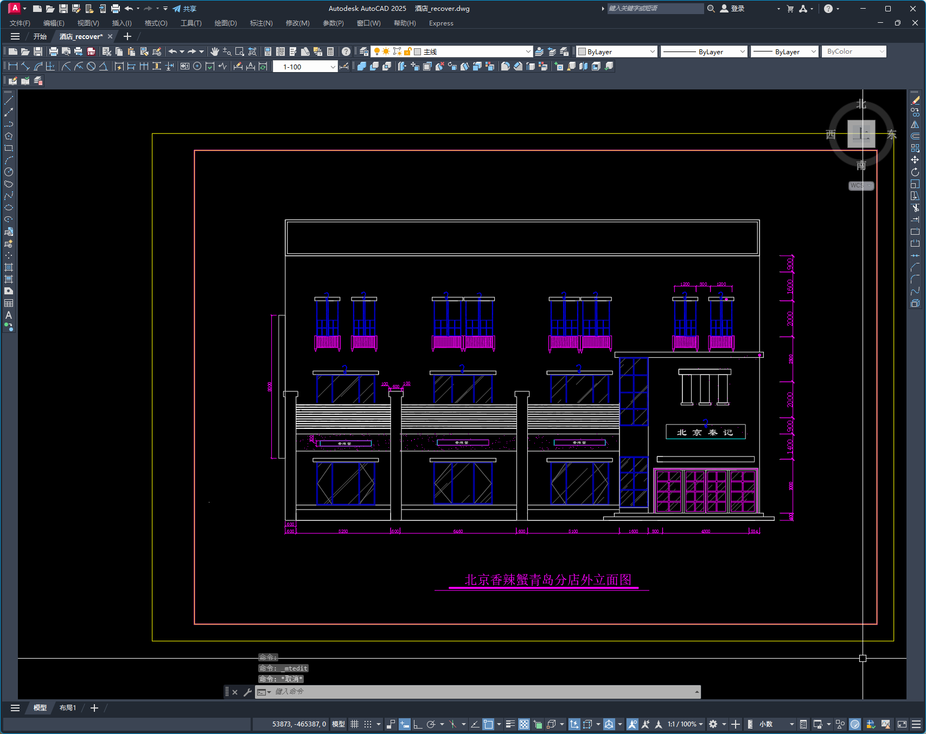Open the Layer Properties Manager icon
The image size is (926, 734).
tap(364, 51)
